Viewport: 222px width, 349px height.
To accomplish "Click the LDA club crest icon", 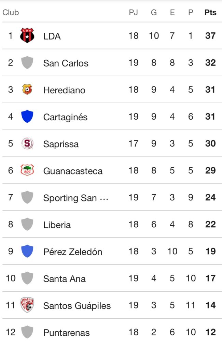I will (x=27, y=36).
